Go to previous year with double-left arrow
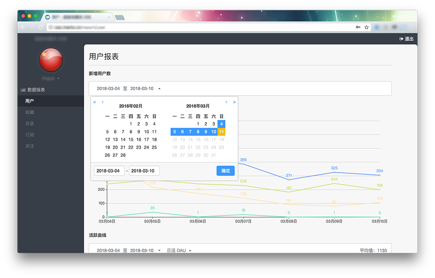 [x=95, y=102]
